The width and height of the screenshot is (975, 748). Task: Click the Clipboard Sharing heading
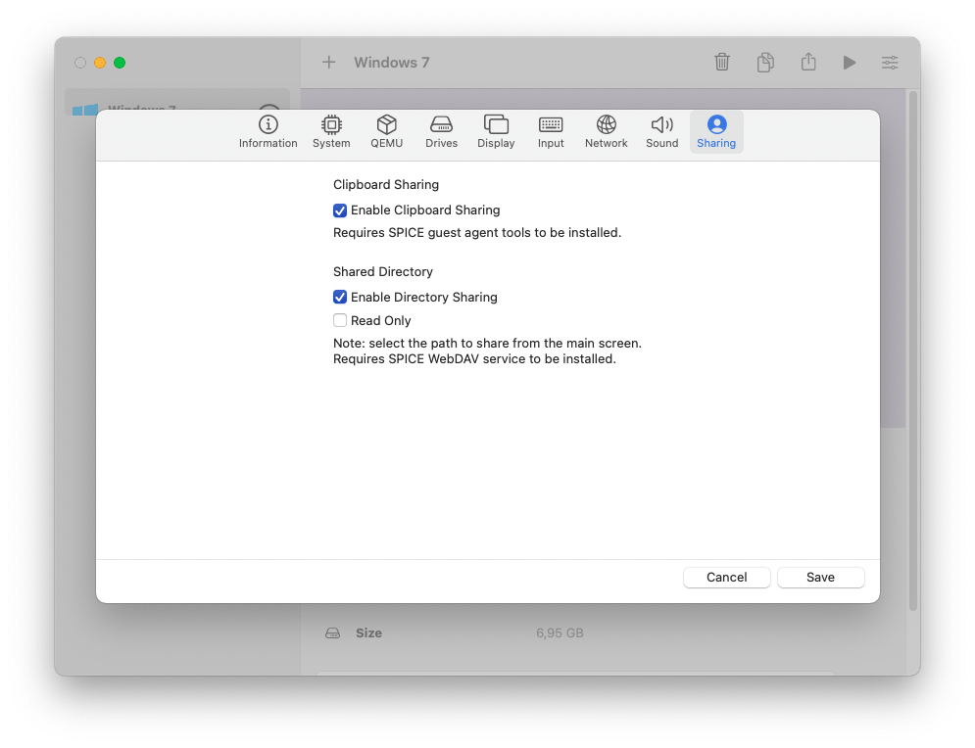[386, 184]
